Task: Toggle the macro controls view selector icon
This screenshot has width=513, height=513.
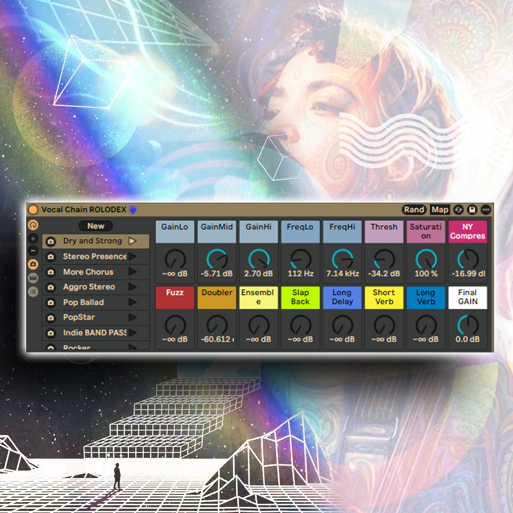Action: (x=33, y=225)
